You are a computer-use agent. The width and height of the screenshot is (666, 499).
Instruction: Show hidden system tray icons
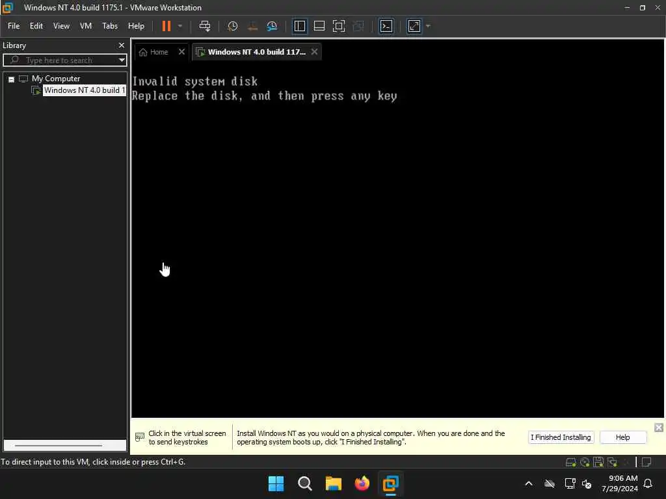(x=529, y=483)
